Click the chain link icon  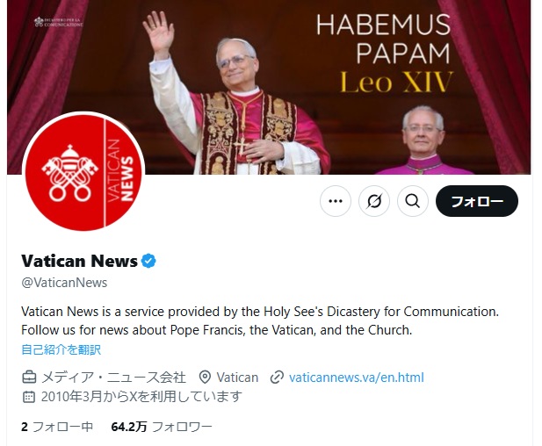coord(277,378)
